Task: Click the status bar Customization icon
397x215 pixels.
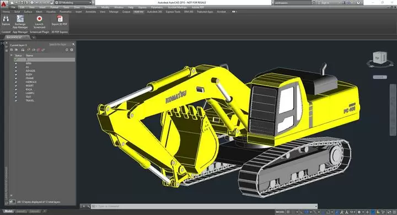Action: [x=394, y=212]
